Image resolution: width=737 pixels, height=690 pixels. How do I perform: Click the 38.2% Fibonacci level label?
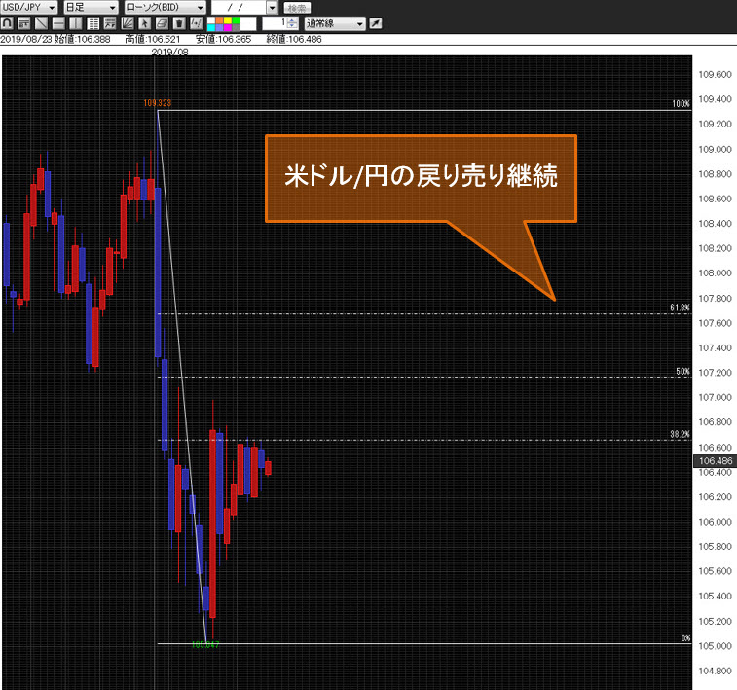[x=681, y=434]
